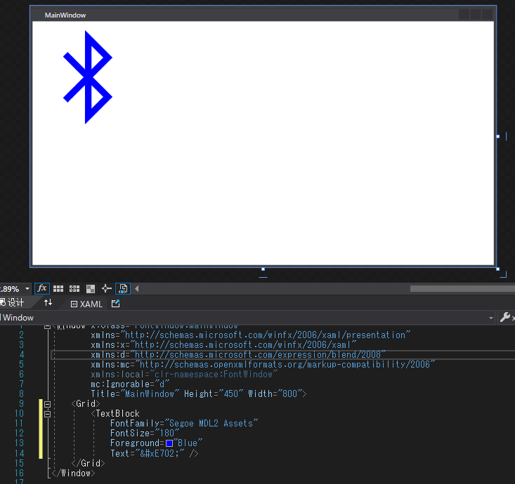Toggle the checkered artboard background
Viewport: 515px width, 484px height.
click(x=91, y=288)
